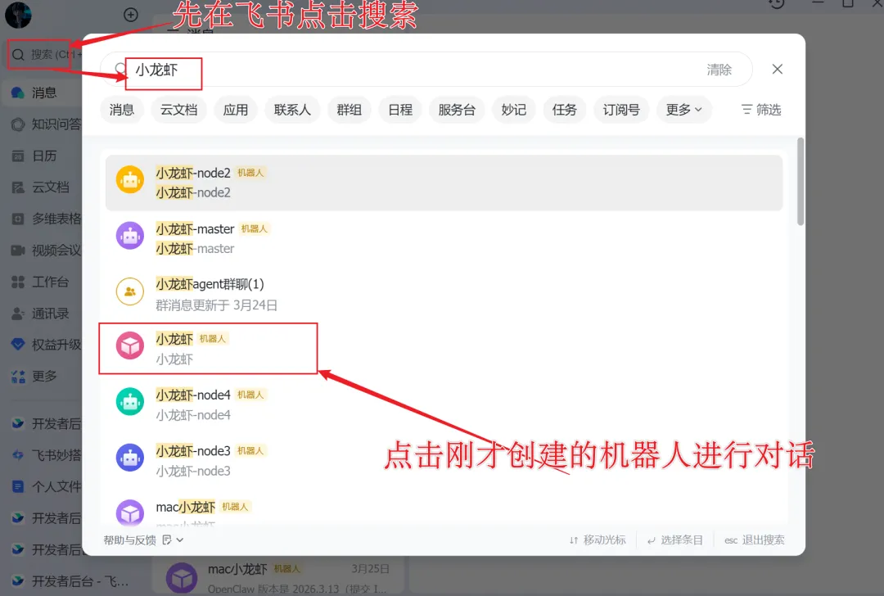
Task: Open the 小龙虾-node4 result title
Action: [x=193, y=395]
